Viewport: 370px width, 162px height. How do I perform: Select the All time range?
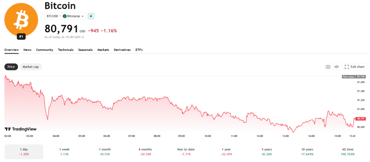(x=348, y=152)
